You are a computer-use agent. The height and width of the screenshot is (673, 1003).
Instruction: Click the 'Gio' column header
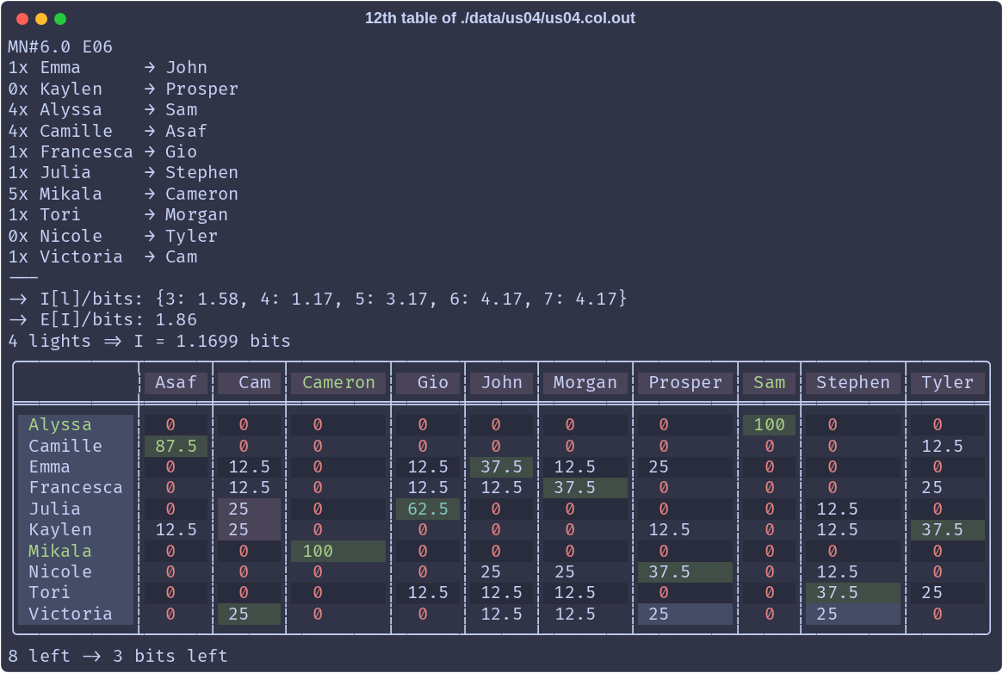pos(427,382)
